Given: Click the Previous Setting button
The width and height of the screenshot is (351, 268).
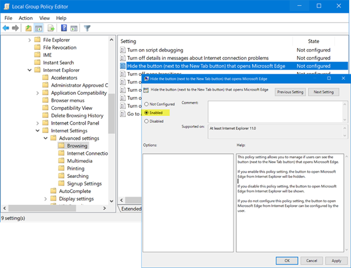Looking at the screenshot, I should [290, 92].
